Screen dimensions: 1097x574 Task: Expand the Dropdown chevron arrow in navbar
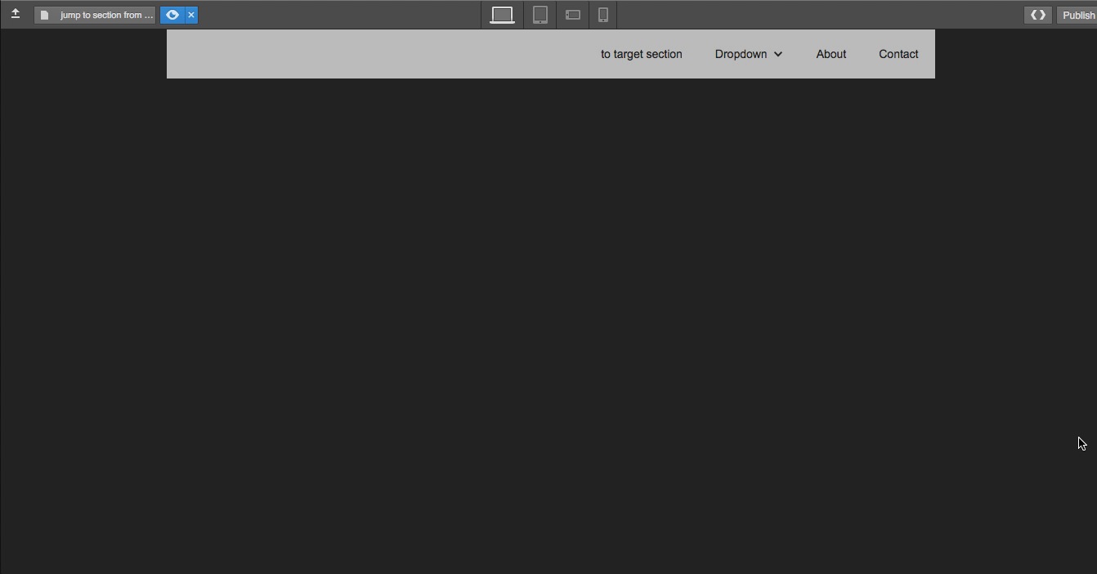point(778,54)
